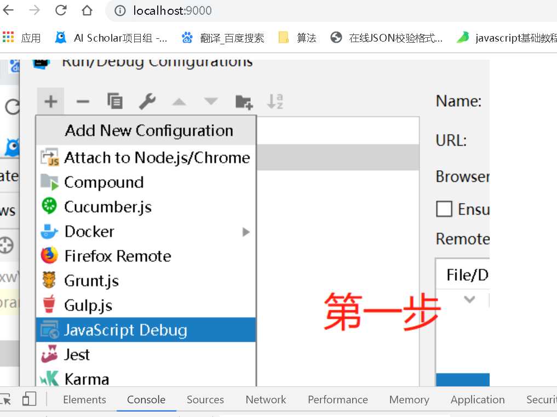View site information icon in address bar

click(120, 10)
